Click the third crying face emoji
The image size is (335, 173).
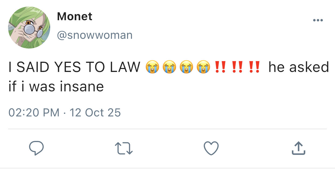(186, 67)
